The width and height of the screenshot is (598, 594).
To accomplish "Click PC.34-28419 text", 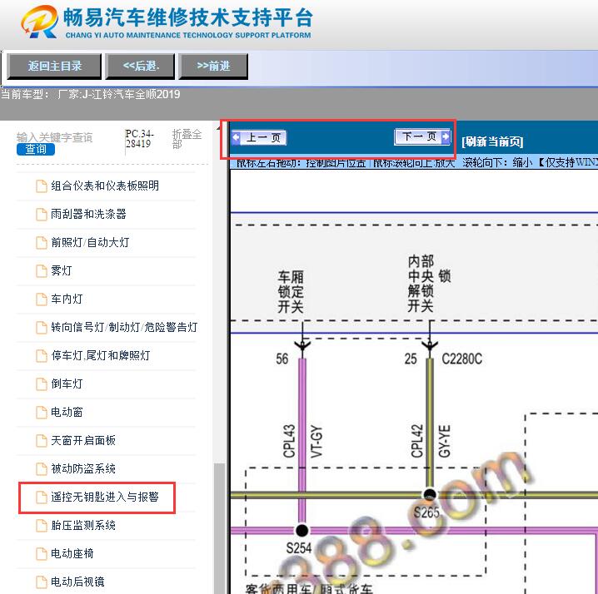I will tap(139, 139).
